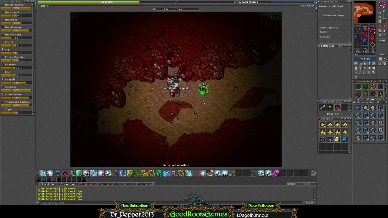
Task: Expand the action bar right arrow
Action: pos(313,172)
